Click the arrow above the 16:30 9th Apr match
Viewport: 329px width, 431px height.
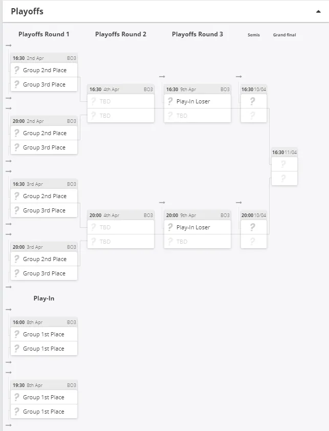tap(162, 77)
